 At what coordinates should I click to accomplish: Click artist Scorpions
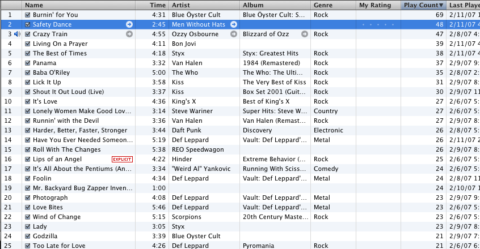coord(187,217)
